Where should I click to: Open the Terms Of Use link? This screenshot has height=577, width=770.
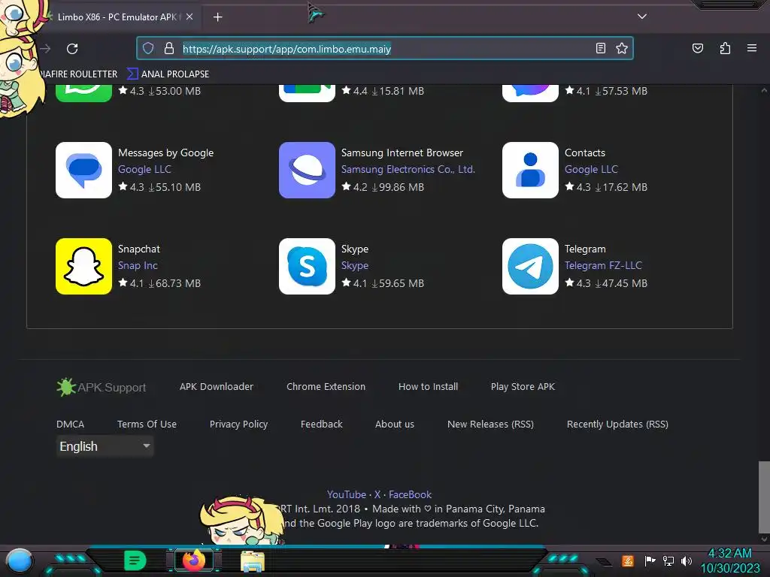[x=147, y=424]
